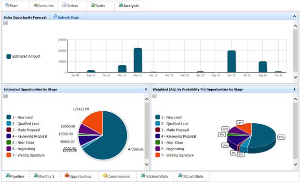Viewport: 301px width, 182px height.
Task: Select the %Sales/State tab
Action: (x=155, y=176)
